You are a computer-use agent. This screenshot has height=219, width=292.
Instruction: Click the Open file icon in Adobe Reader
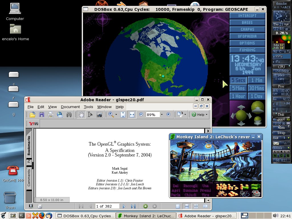click(33, 115)
